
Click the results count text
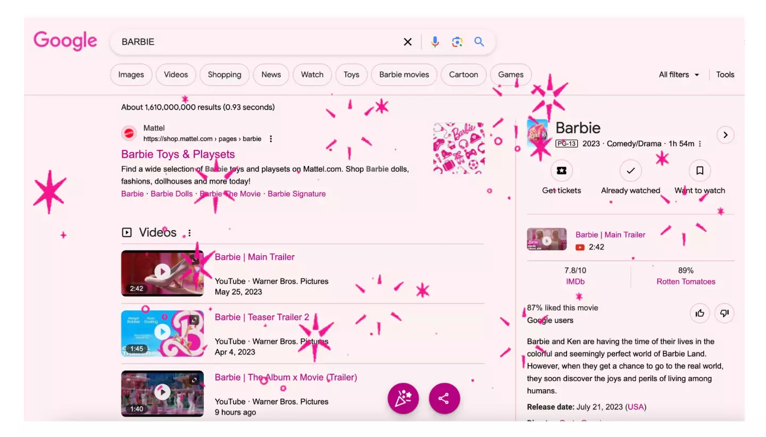(x=198, y=107)
